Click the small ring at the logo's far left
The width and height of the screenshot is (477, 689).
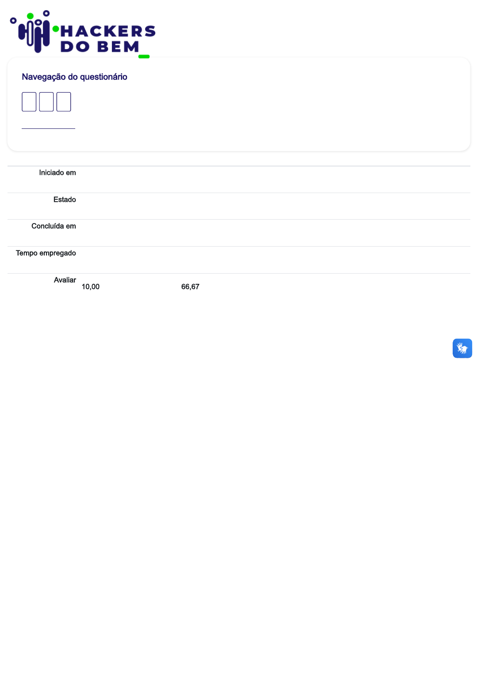13,20
